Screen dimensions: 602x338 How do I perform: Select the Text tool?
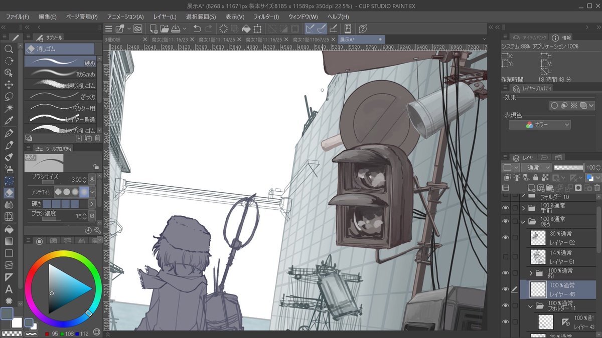point(9,289)
